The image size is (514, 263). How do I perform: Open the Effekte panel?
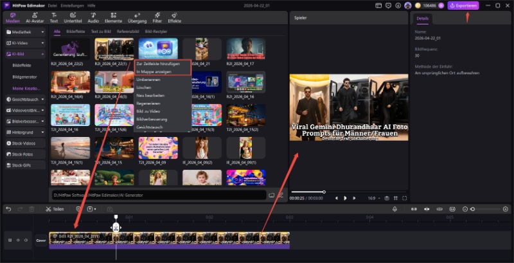tap(175, 17)
